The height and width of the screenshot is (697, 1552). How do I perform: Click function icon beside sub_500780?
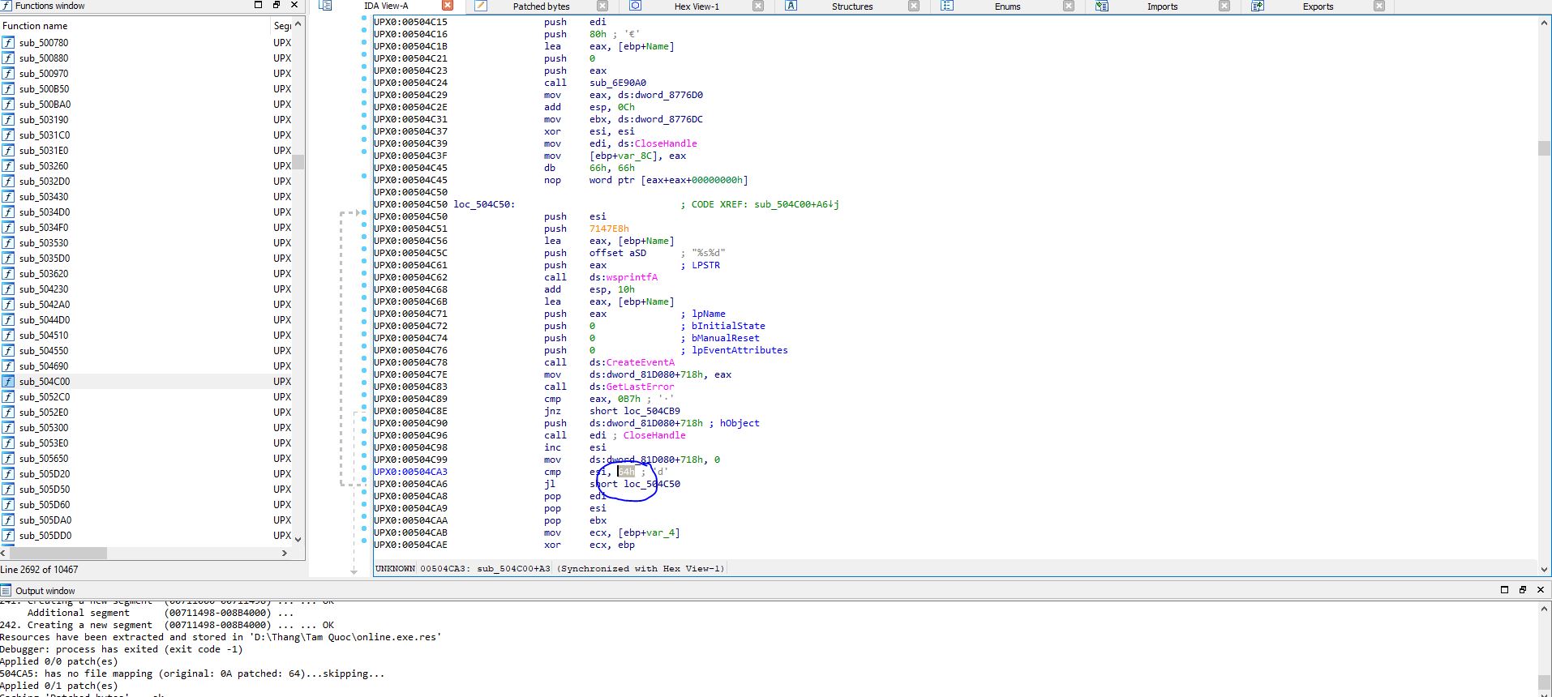tap(8, 42)
